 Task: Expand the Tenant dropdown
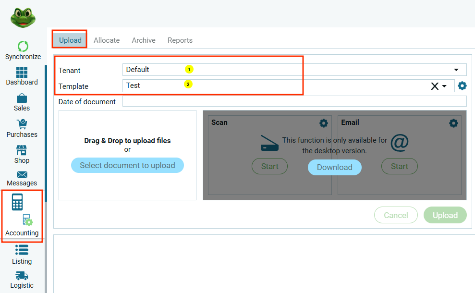[x=456, y=70]
